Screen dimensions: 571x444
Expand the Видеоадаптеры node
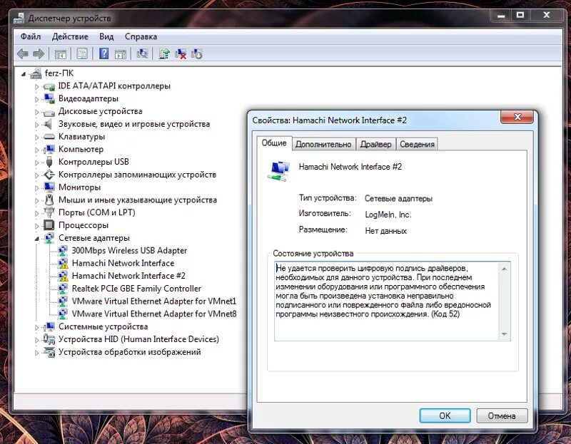click(x=37, y=99)
